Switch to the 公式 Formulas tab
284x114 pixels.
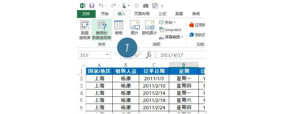(163, 14)
